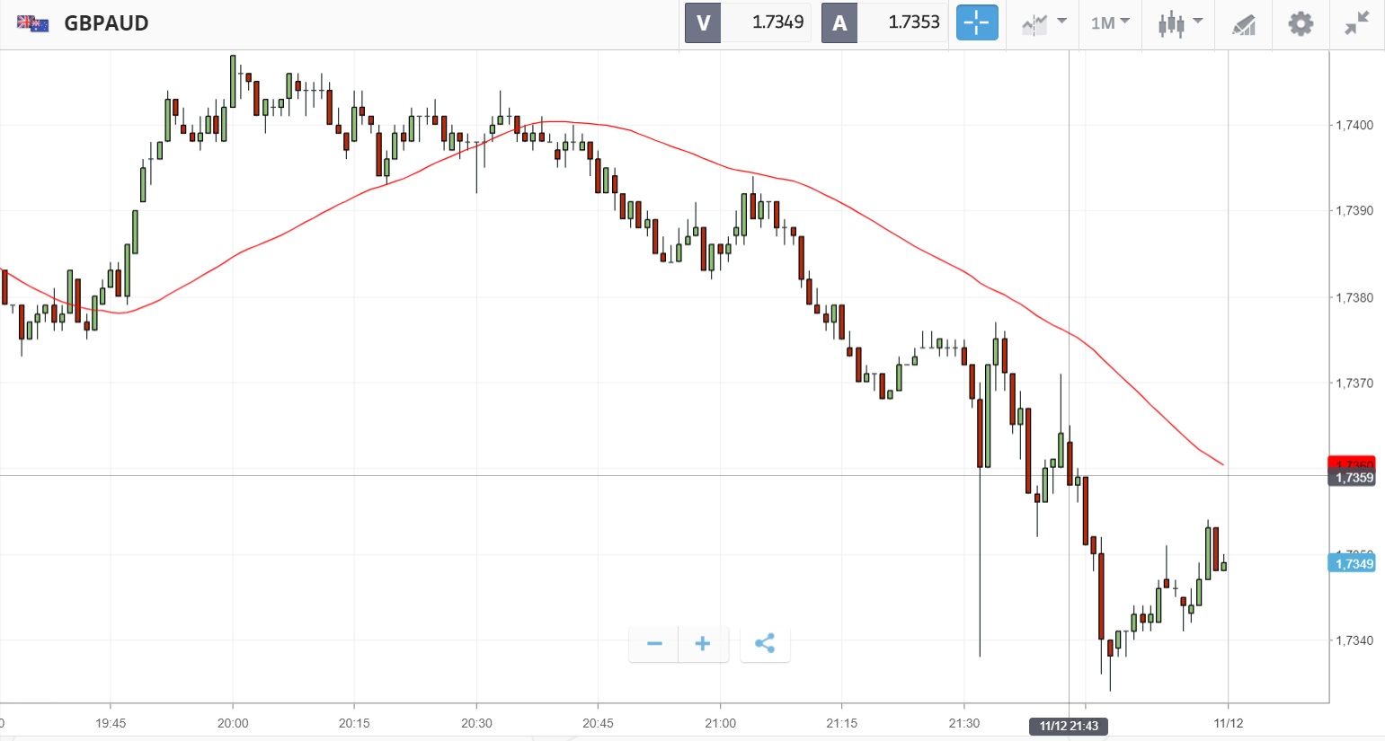
Task: Click the GBPAUD flag icon
Action: click(x=33, y=23)
